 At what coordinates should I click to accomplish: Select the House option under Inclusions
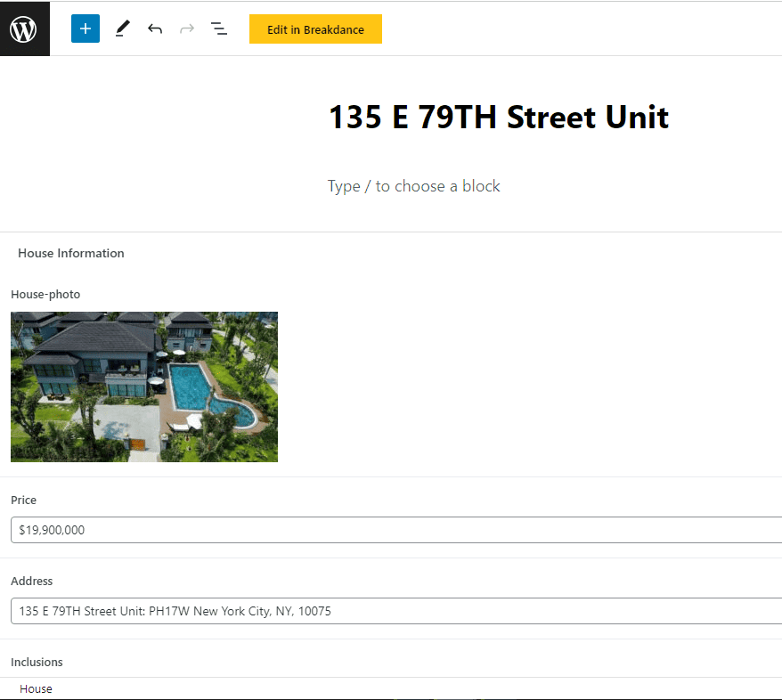pos(36,688)
